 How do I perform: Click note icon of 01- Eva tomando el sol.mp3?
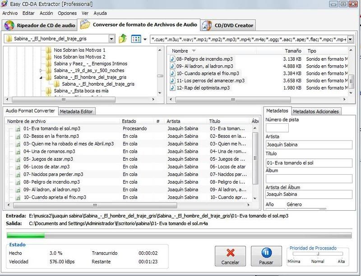tap(18, 129)
